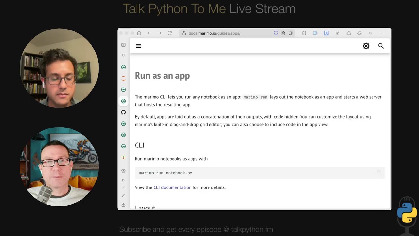Open search on the marimo docs page
The height and width of the screenshot is (236, 419).
click(381, 46)
